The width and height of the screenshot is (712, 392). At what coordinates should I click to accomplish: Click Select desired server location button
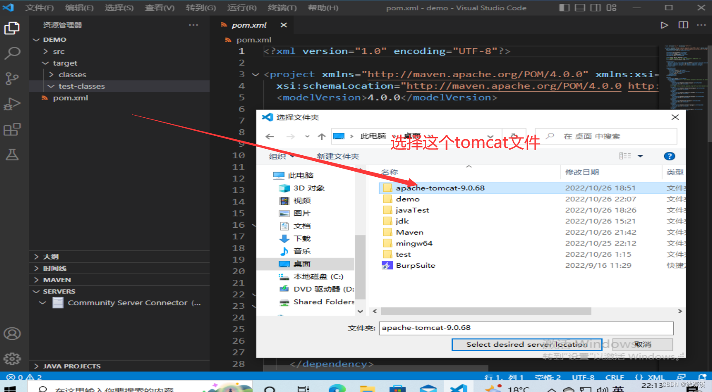click(527, 345)
